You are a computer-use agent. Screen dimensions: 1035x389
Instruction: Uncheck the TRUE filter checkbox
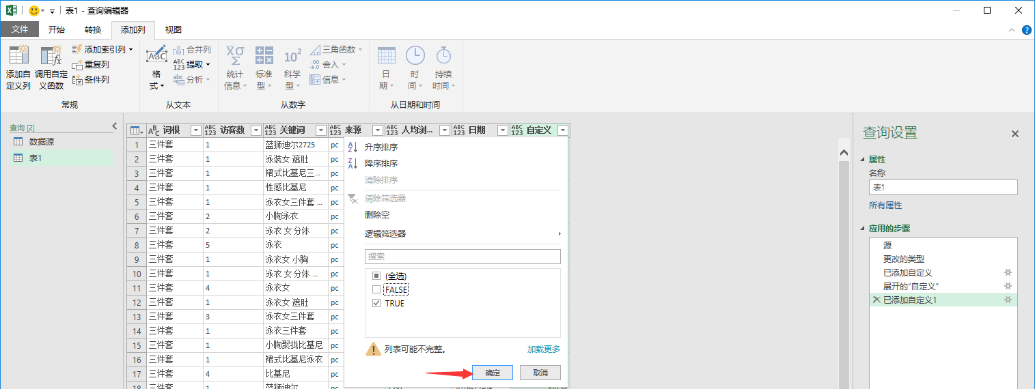[x=376, y=303]
